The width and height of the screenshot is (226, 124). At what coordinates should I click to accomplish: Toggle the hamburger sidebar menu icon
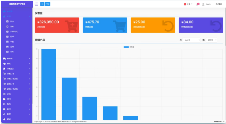(x=36, y=4)
